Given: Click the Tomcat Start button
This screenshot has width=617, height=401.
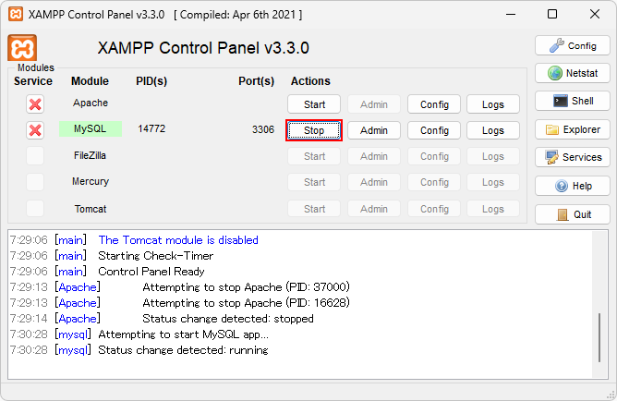Looking at the screenshot, I should click(314, 209).
